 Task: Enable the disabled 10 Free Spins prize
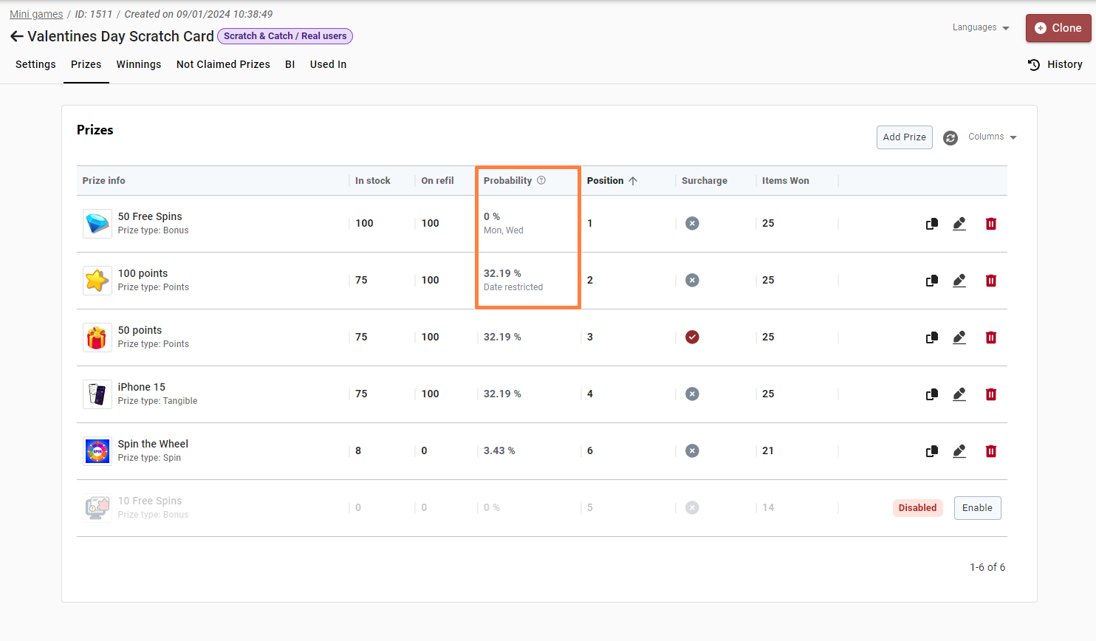[x=977, y=508]
